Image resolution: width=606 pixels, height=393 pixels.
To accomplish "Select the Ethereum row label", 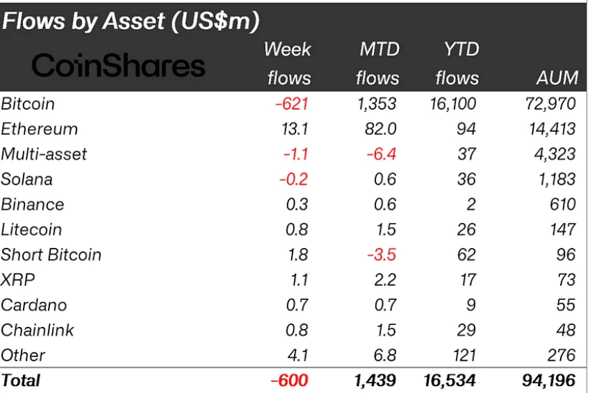I will click(x=40, y=129).
